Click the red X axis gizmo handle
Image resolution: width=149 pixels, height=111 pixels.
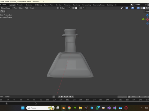147,19
